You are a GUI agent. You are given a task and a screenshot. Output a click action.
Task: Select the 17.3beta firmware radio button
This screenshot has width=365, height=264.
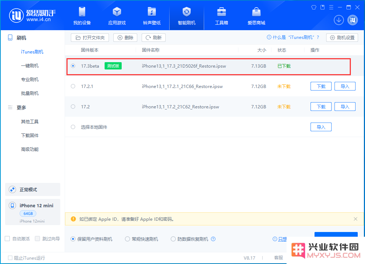(x=73, y=66)
